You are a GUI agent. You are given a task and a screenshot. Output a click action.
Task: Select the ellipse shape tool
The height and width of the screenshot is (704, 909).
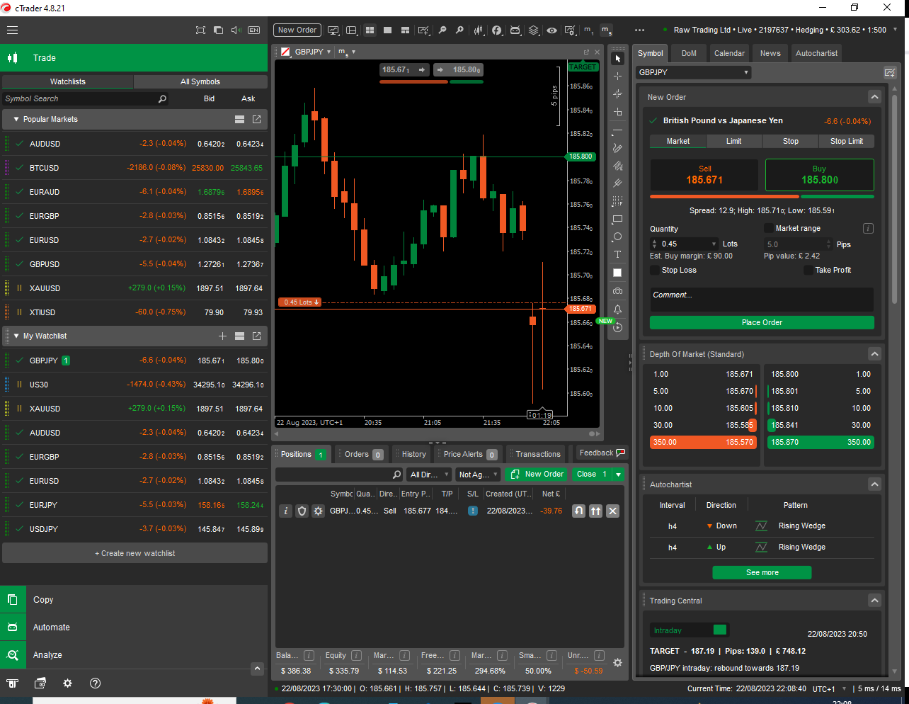[617, 237]
